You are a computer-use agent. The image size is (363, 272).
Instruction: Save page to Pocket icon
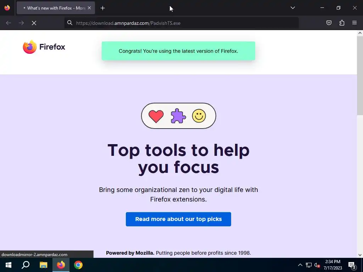point(329,23)
